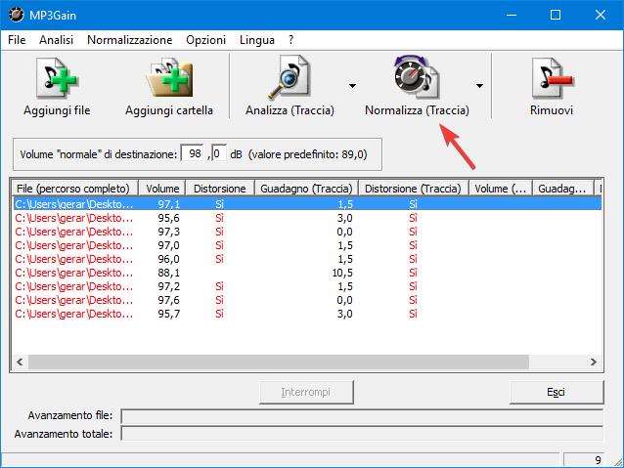Click the horizontal scrollbar thumb
Viewport: 624px width, 468px height.
coord(279,362)
